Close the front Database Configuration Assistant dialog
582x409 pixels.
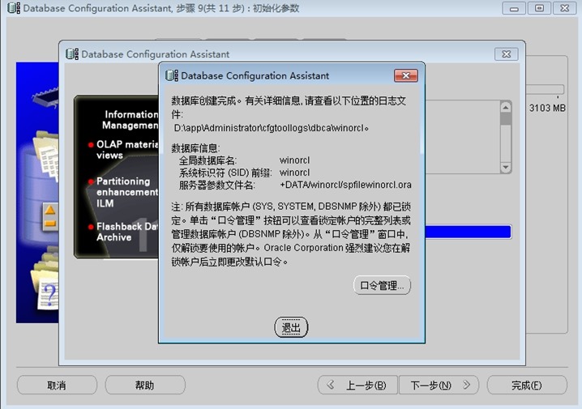click(x=405, y=75)
